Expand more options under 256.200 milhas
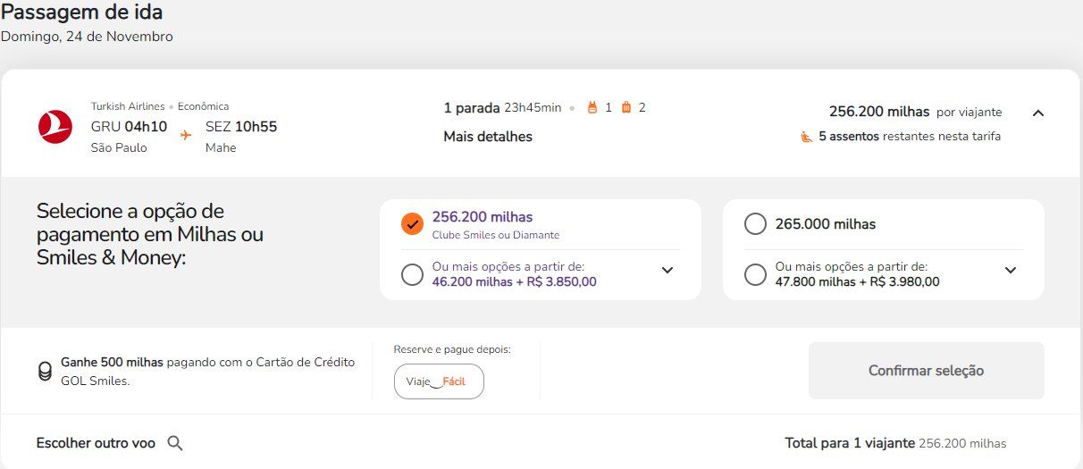1083x469 pixels. coord(667,271)
